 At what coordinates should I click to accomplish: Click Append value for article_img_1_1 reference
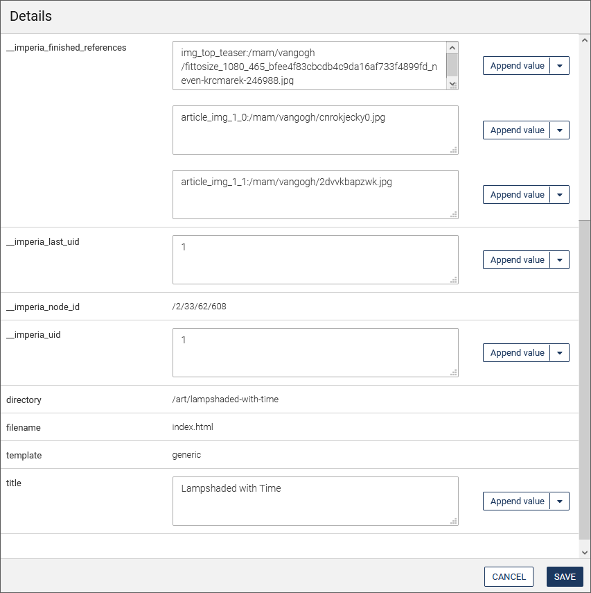(517, 194)
